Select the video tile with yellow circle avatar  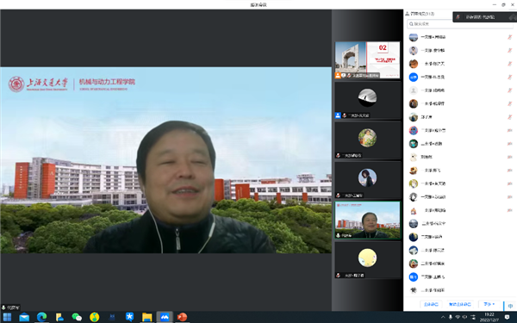point(367,260)
